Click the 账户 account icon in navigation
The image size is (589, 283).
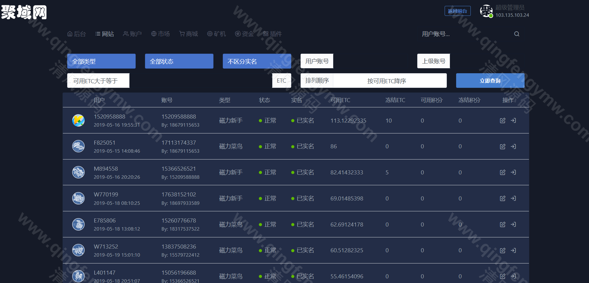point(125,34)
